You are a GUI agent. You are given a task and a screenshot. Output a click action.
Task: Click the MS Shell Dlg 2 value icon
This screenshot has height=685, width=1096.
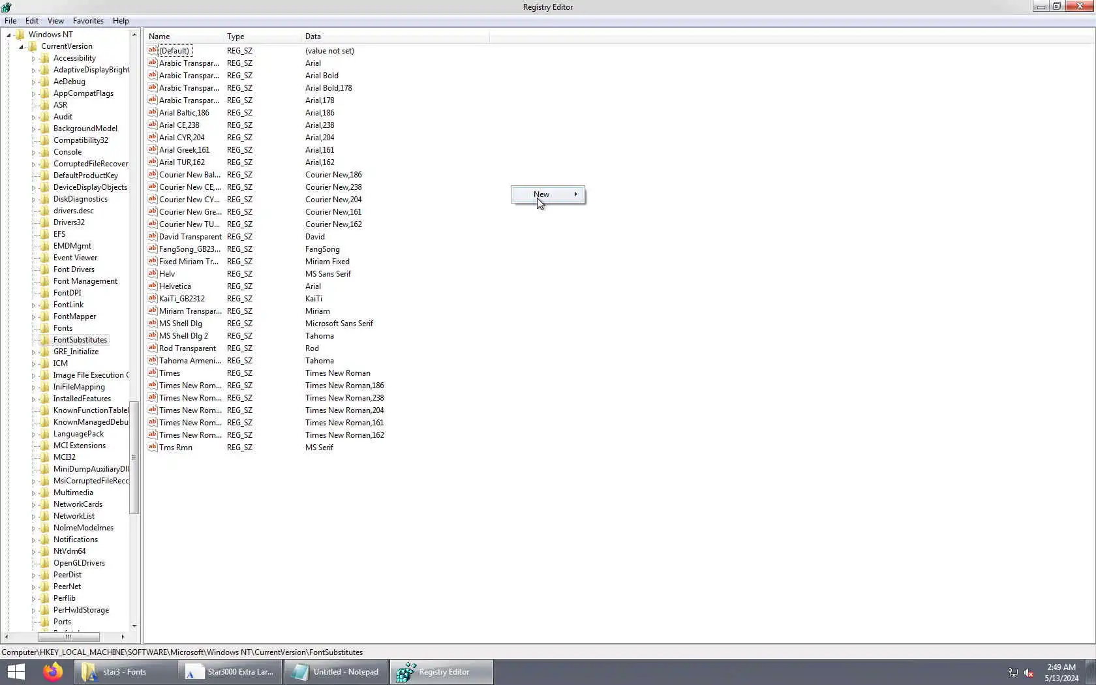152,335
